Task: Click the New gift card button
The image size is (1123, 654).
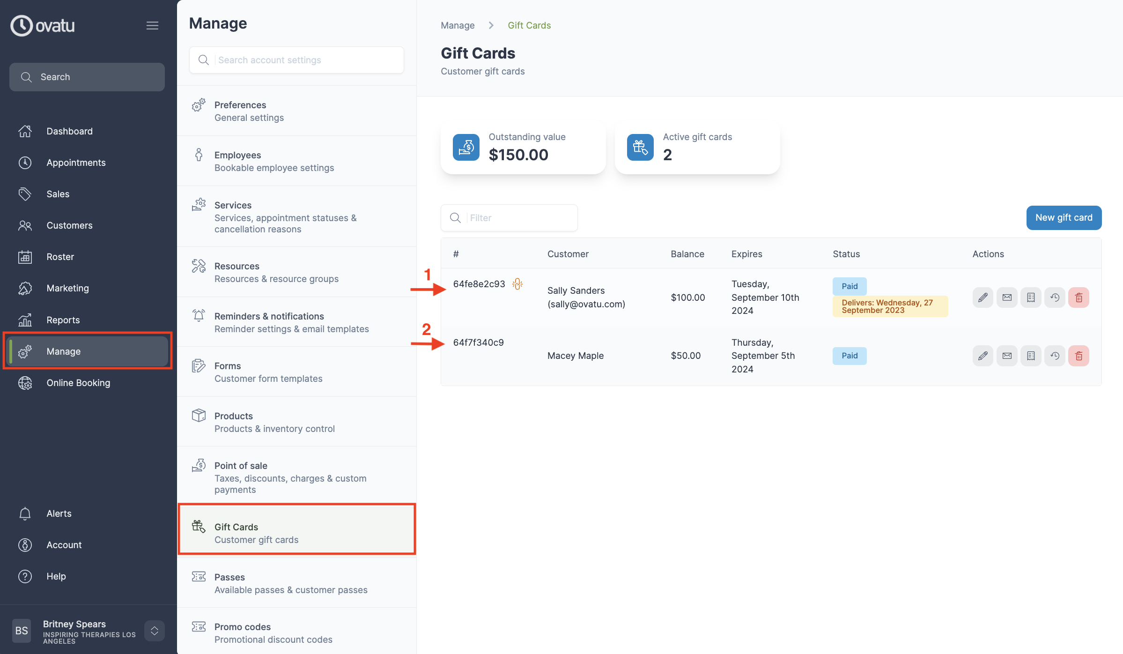Action: 1064,218
